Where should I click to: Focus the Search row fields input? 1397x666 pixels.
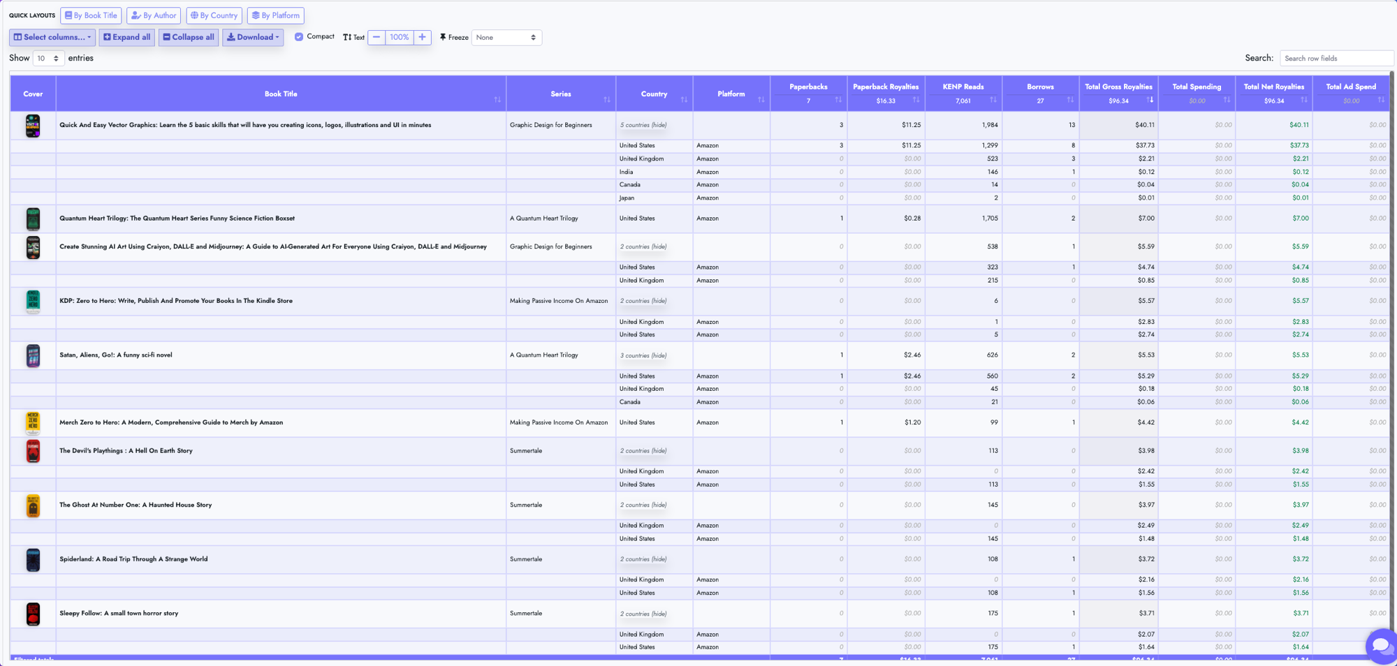click(x=1336, y=58)
